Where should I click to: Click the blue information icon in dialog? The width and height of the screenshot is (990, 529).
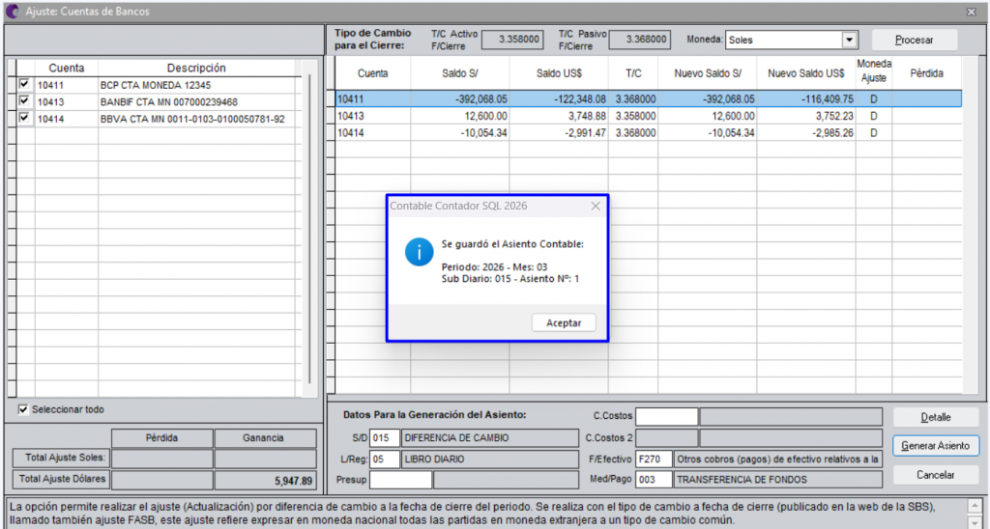coord(419,252)
